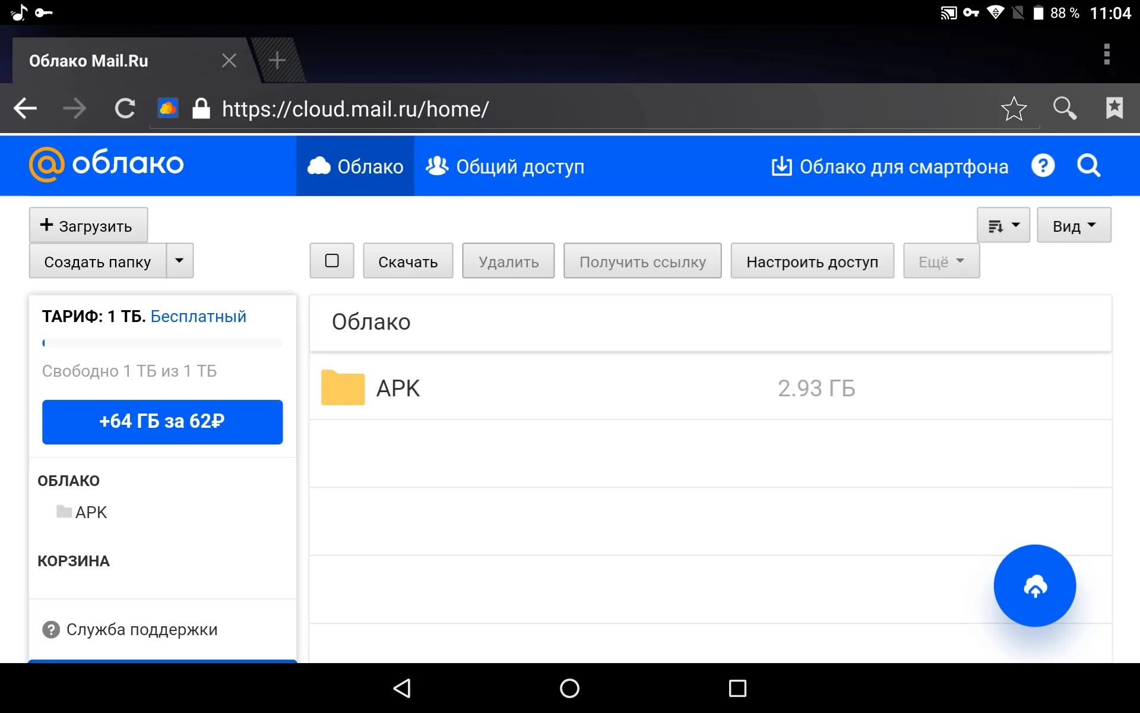Viewport: 1140px width, 713px height.
Task: Click the Скачать button
Action: coord(408,261)
